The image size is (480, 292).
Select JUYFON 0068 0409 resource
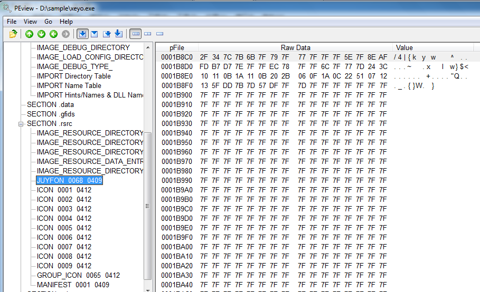coord(70,180)
